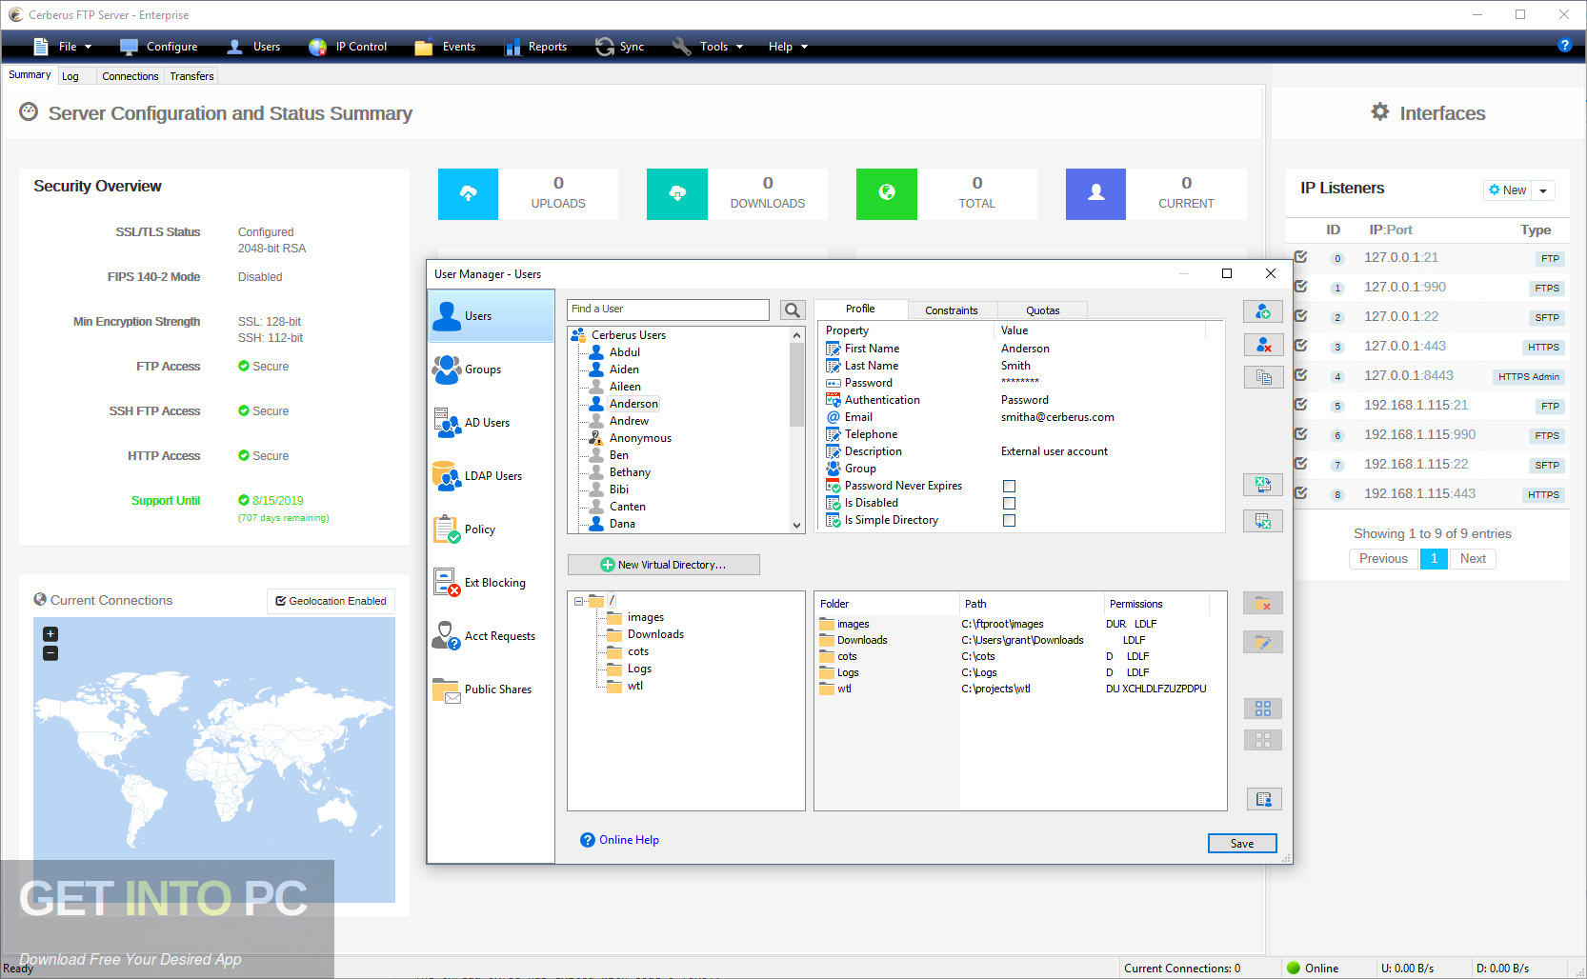Toggle listener 127.0.0.1:990 checkbox
The width and height of the screenshot is (1587, 979).
pyautogui.click(x=1300, y=287)
